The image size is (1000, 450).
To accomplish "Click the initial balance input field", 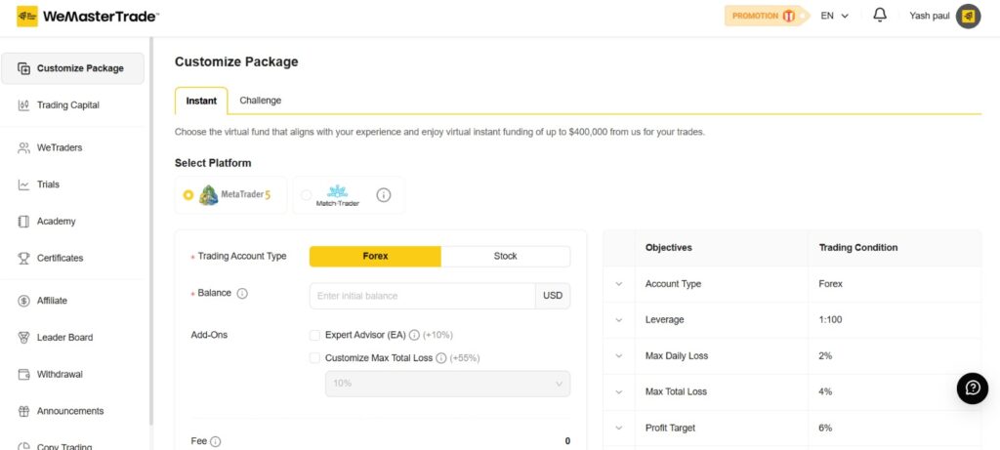I will 422,296.
